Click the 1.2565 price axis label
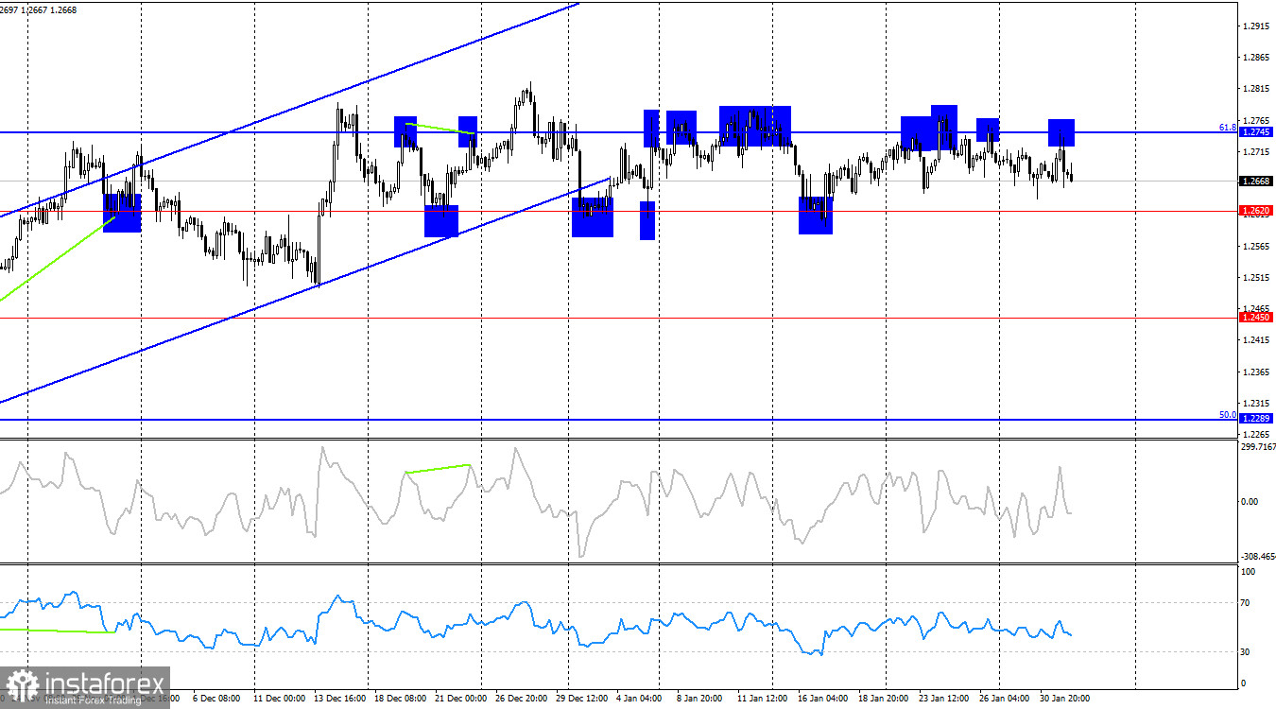This screenshot has width=1276, height=709. 1256,246
